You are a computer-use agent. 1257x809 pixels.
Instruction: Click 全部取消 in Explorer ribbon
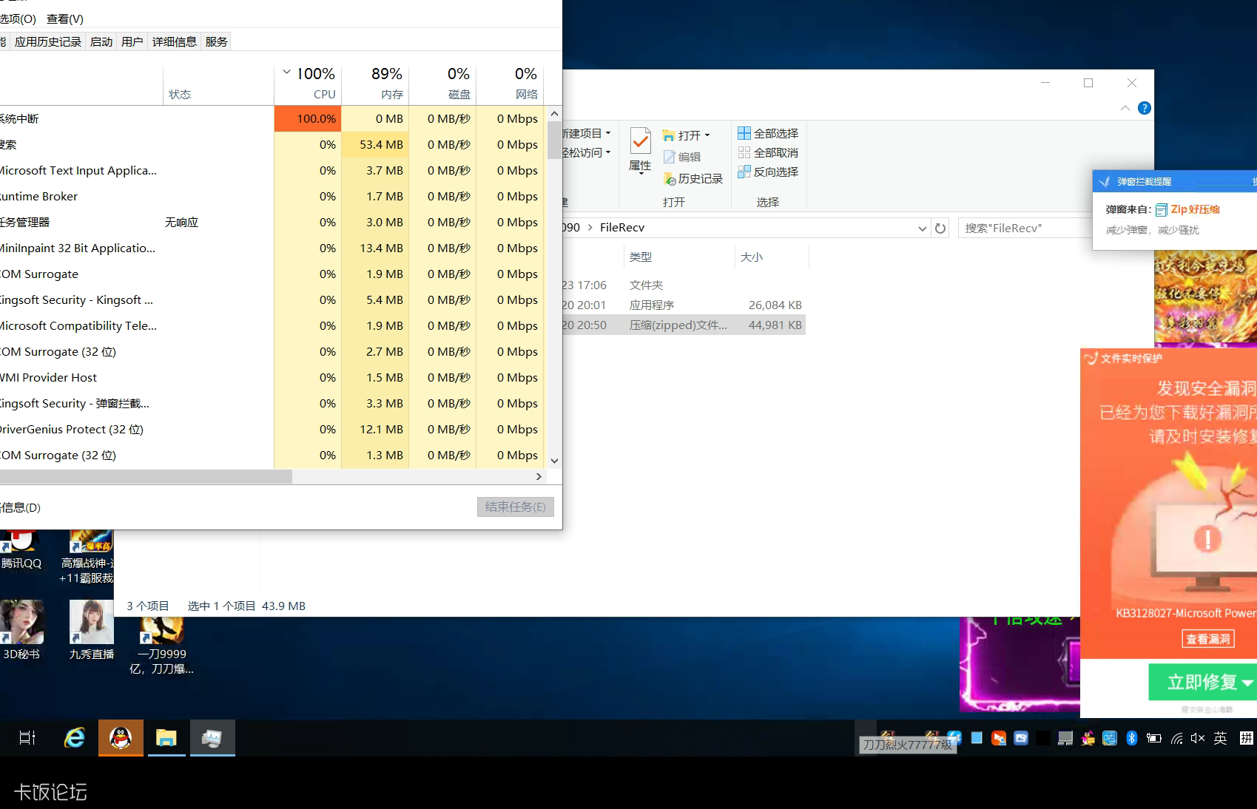(768, 152)
